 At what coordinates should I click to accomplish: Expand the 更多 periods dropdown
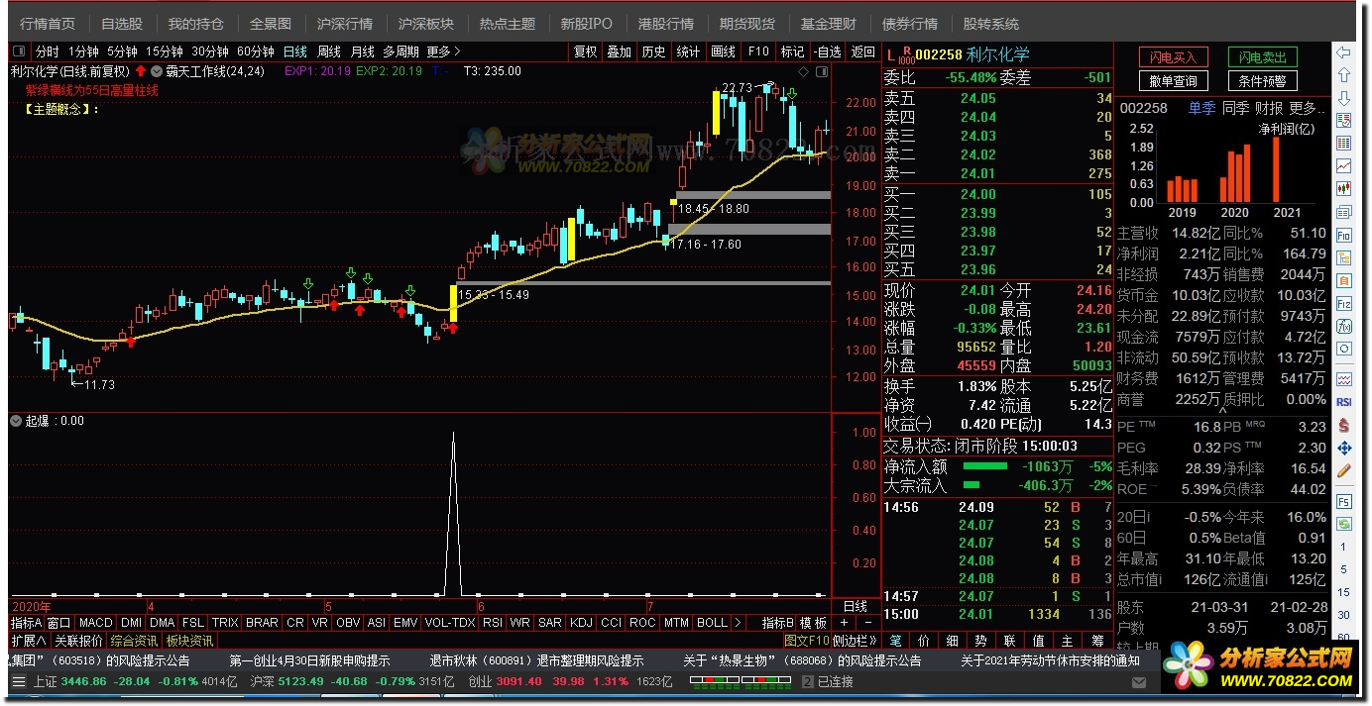click(x=443, y=51)
